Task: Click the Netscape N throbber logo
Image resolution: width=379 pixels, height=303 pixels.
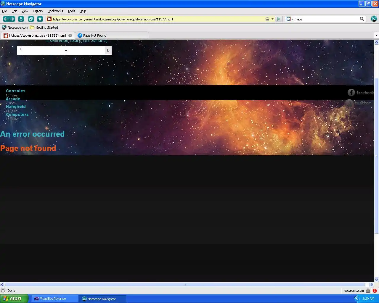Action: [x=374, y=19]
